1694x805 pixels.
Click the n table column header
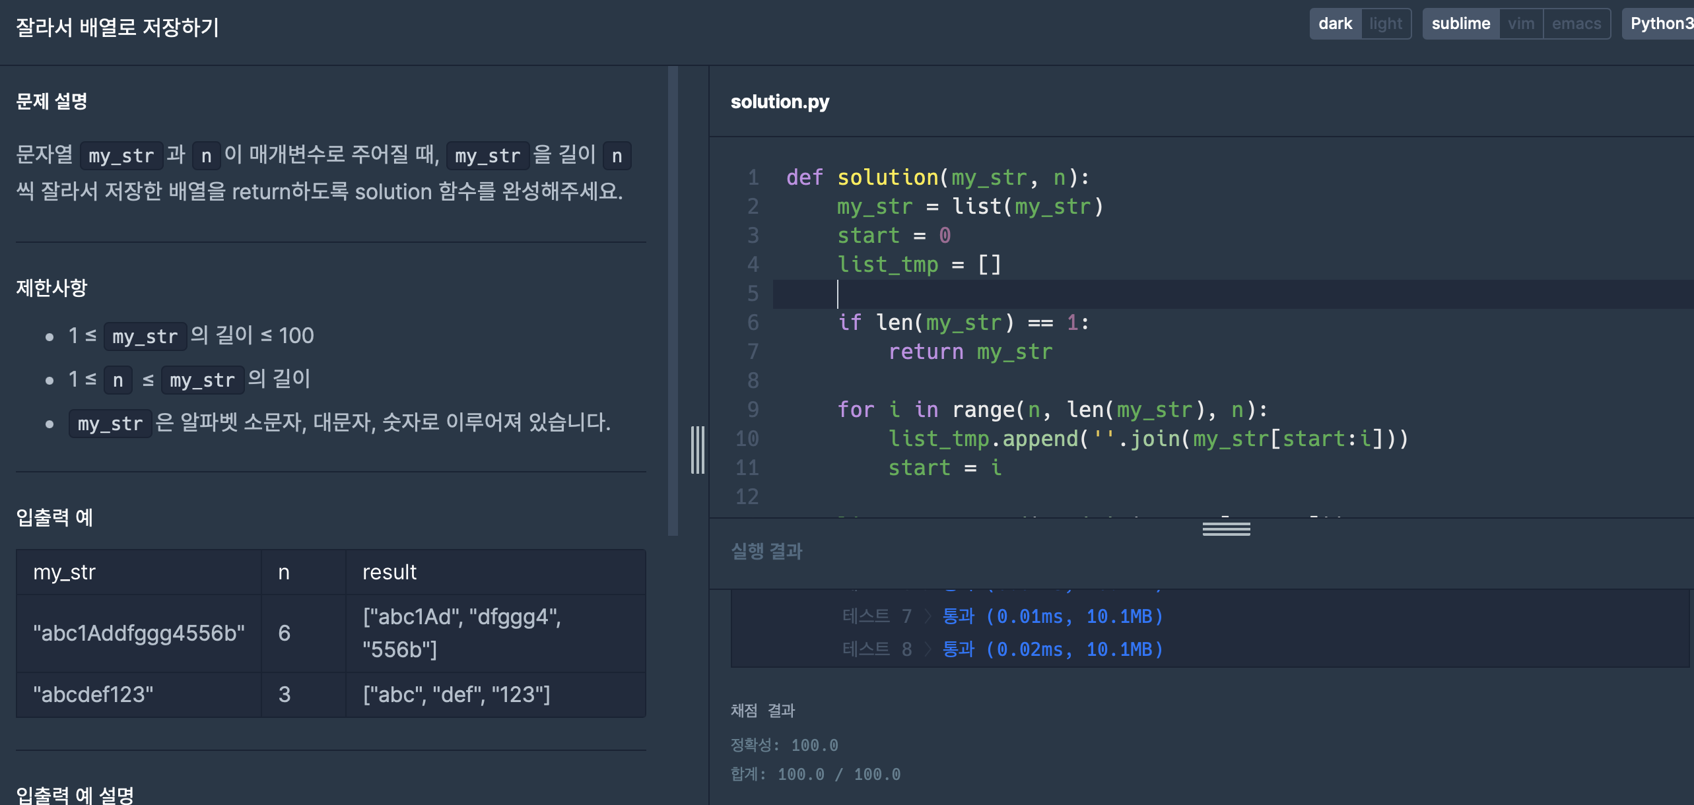(x=304, y=572)
